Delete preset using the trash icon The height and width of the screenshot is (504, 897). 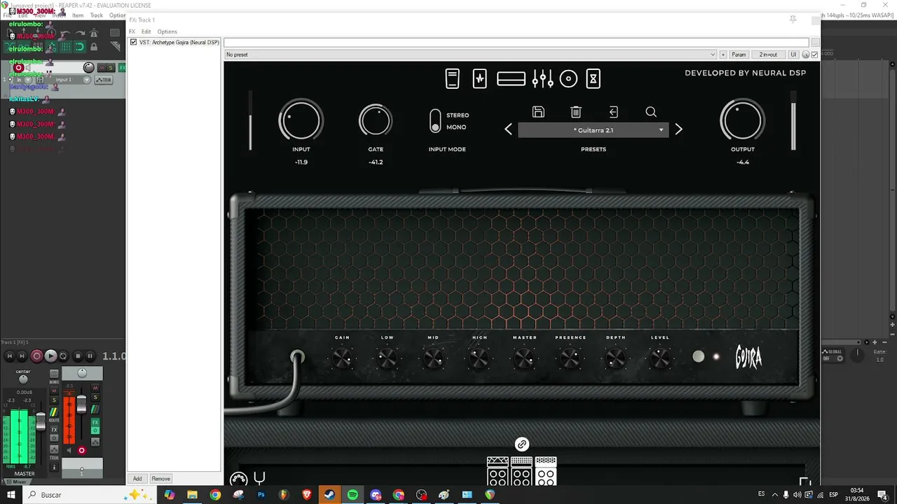click(576, 112)
